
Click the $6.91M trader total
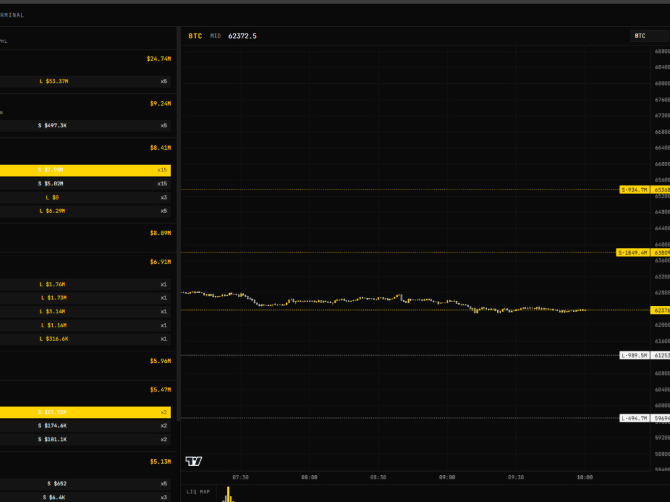click(x=160, y=262)
